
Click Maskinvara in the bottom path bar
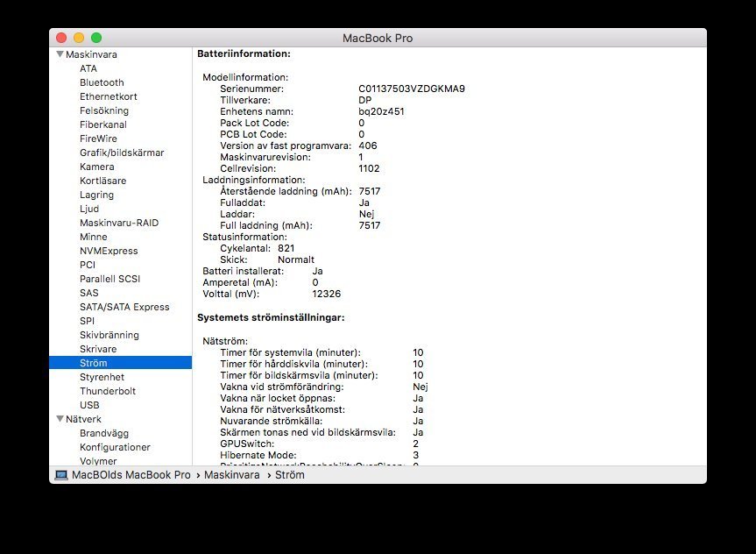point(231,475)
